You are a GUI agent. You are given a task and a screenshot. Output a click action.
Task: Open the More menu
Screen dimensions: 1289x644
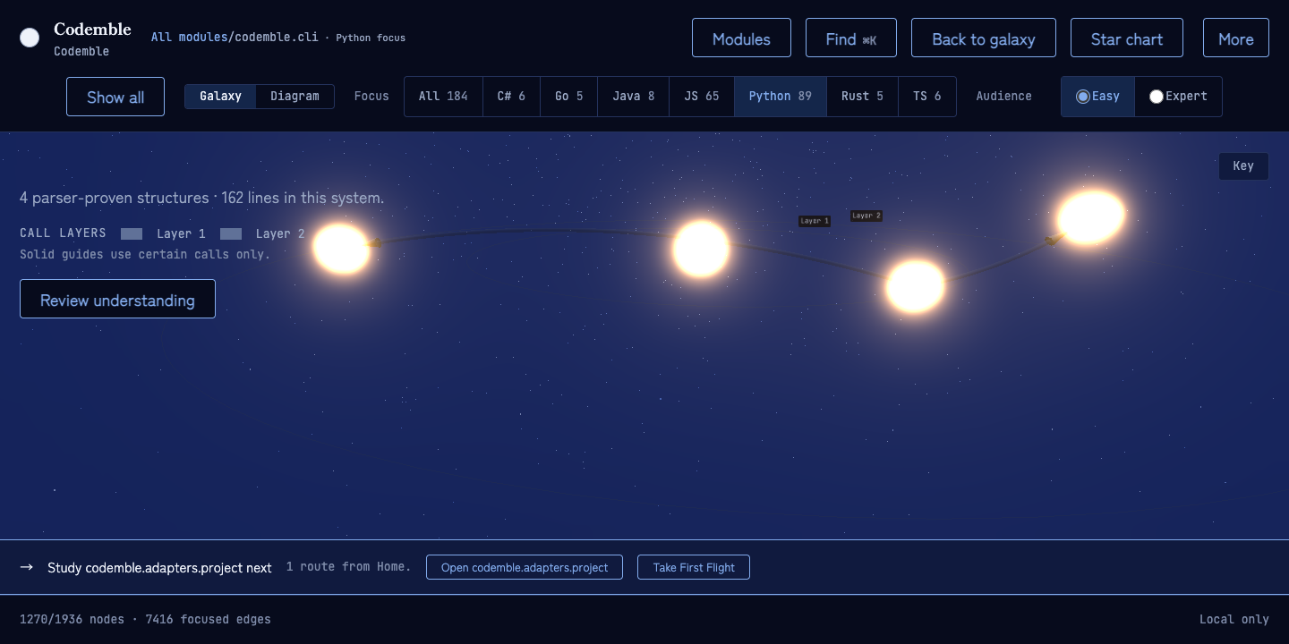click(1235, 38)
